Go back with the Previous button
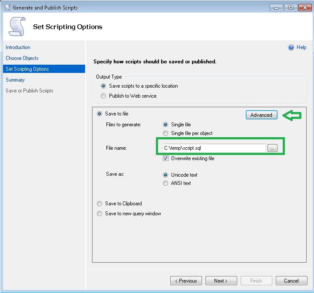 pyautogui.click(x=186, y=281)
